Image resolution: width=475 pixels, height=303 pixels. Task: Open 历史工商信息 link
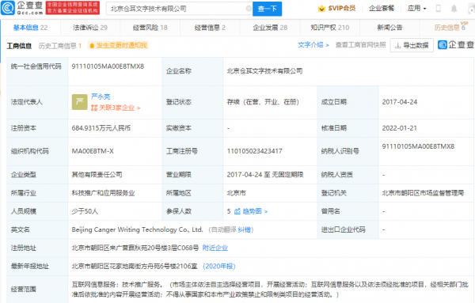60,46
